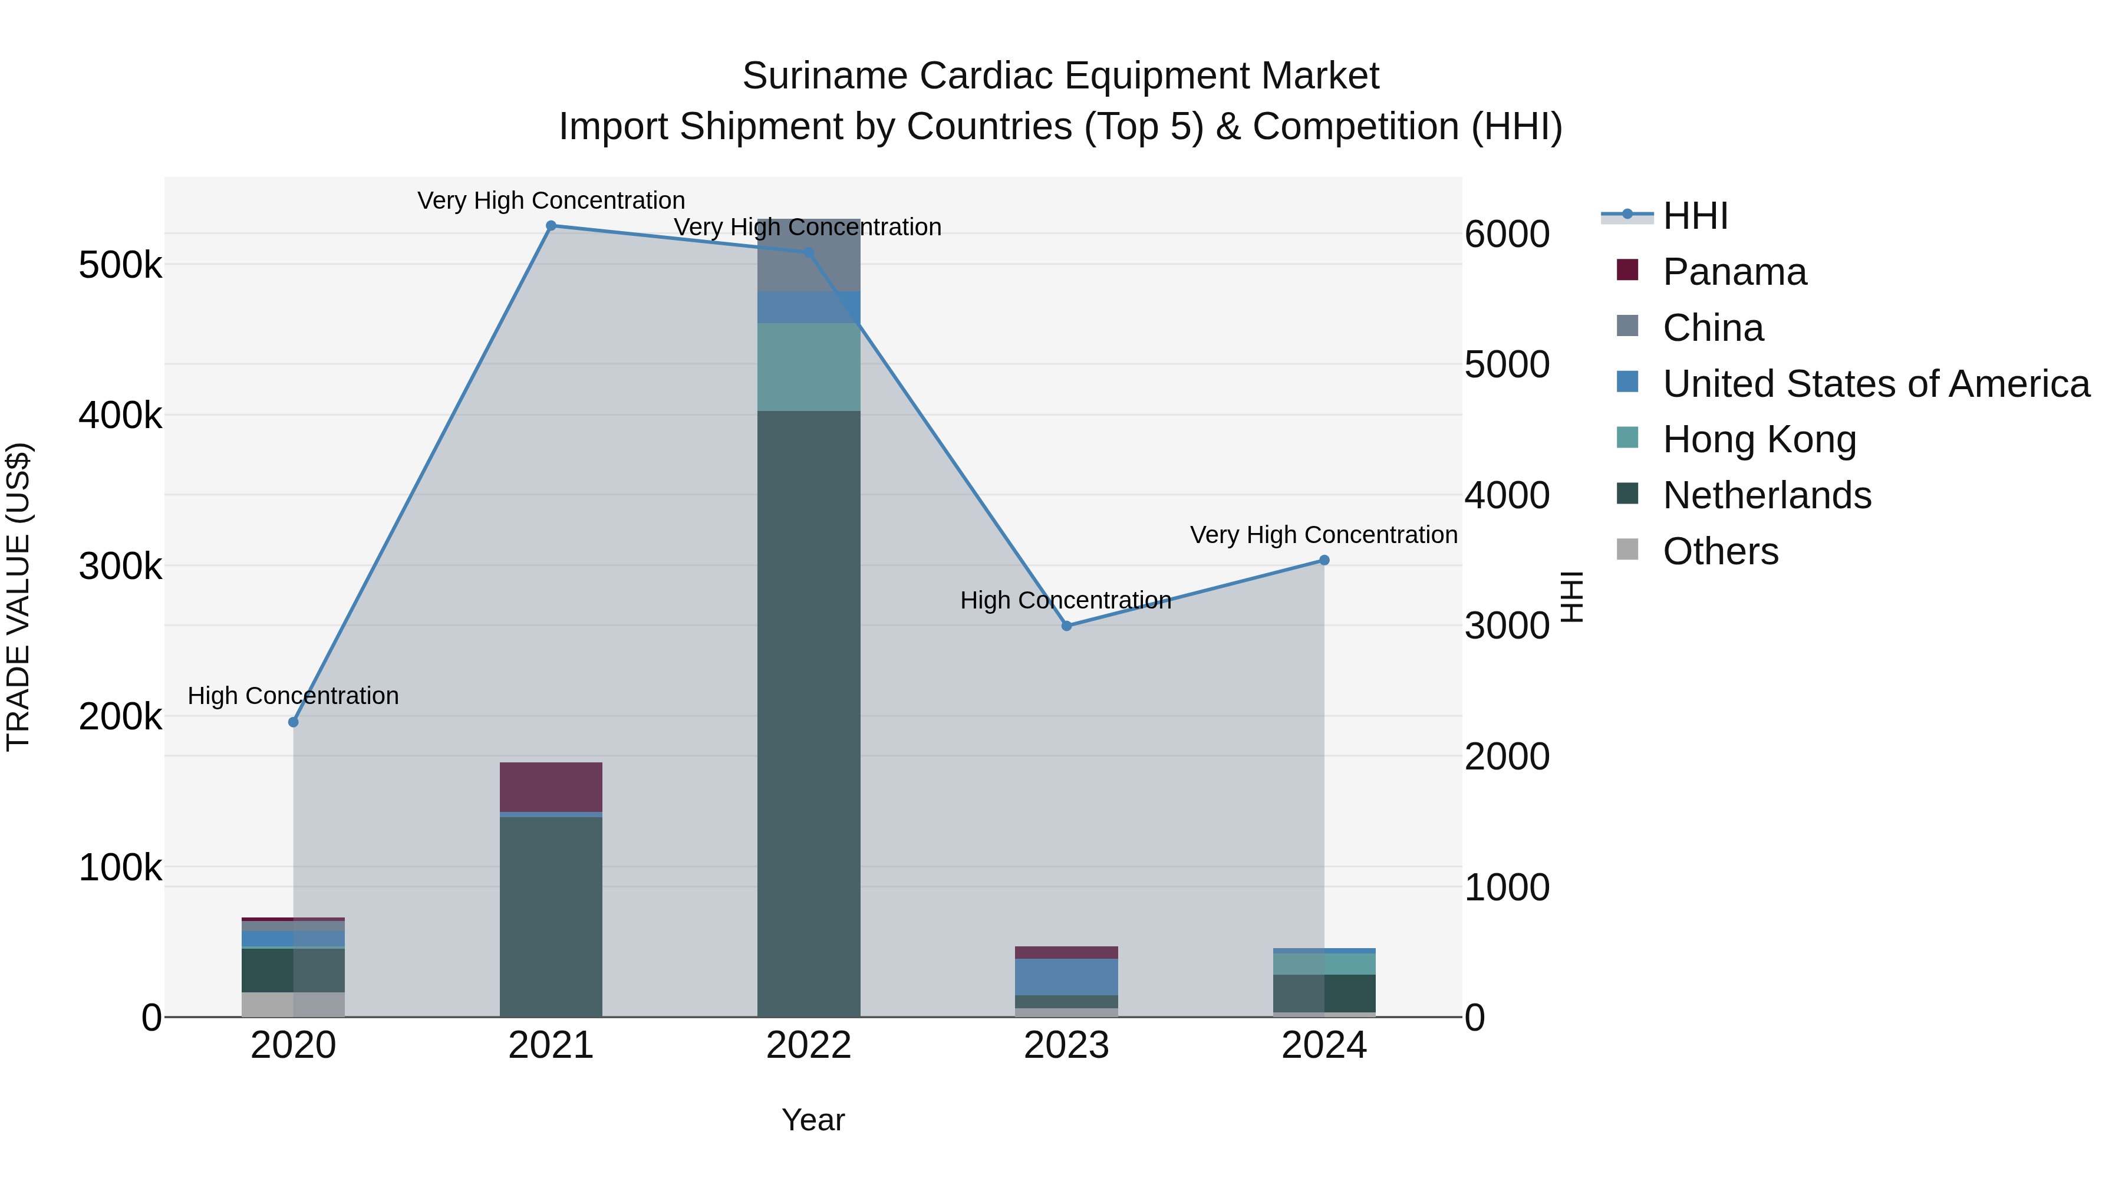Click the 2021 Panama bar segment
Viewport: 2122px width, 1194px height.
click(x=551, y=788)
